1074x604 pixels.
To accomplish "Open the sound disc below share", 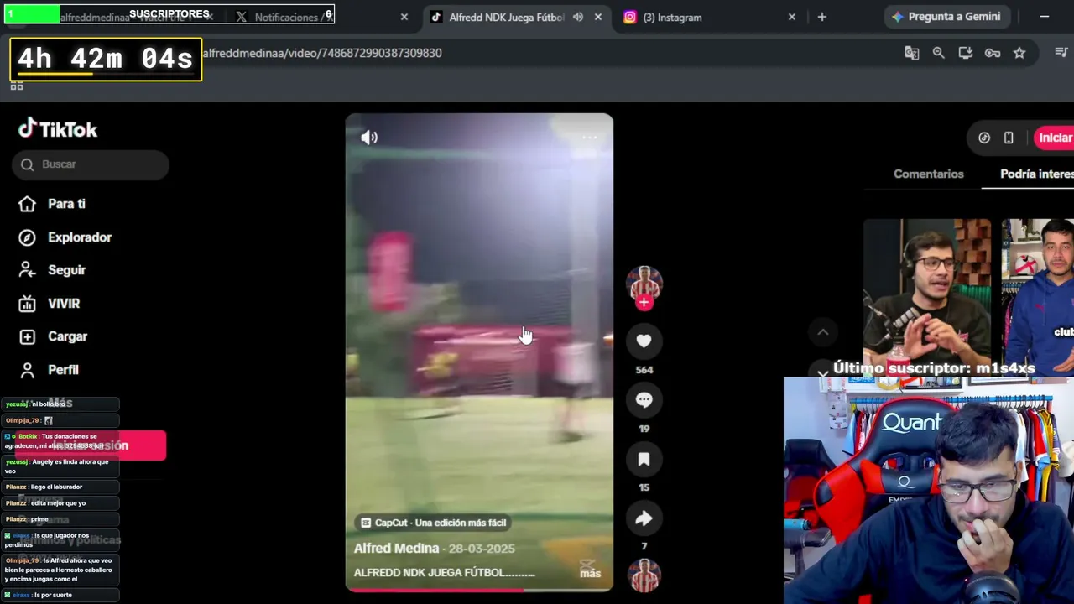I will [644, 575].
